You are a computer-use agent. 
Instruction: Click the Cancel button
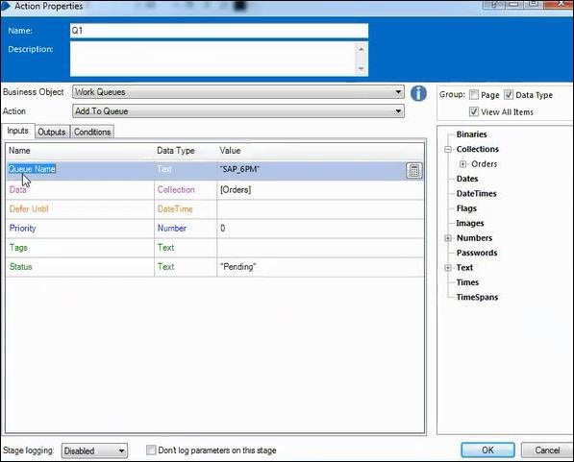pos(547,450)
